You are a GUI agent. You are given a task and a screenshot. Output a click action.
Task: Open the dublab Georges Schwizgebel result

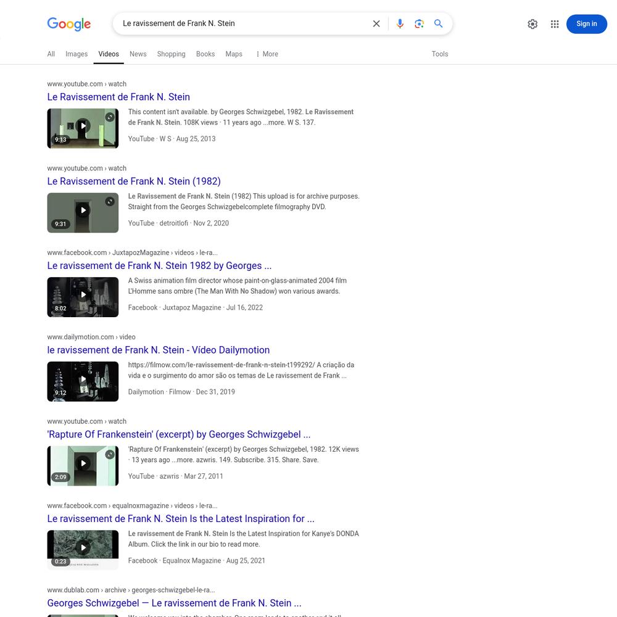click(175, 603)
